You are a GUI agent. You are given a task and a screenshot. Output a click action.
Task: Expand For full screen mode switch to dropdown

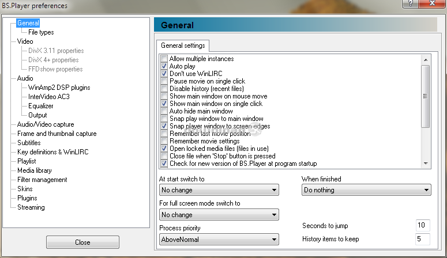[219, 215]
